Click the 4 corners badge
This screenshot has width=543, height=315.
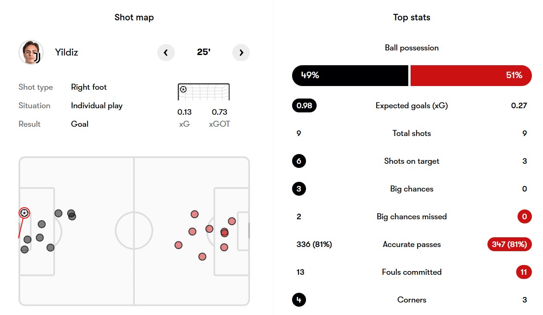299,300
